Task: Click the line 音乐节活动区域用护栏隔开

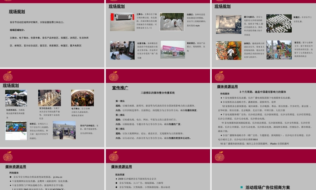Action: 37,22
